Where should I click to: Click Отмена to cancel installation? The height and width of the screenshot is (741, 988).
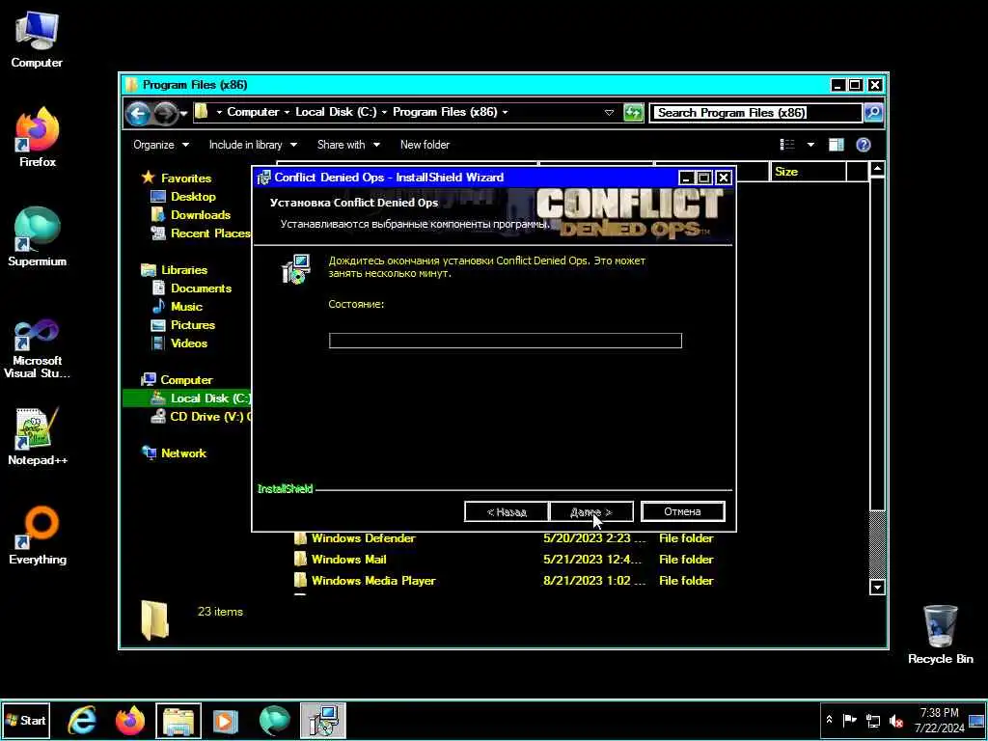(682, 511)
